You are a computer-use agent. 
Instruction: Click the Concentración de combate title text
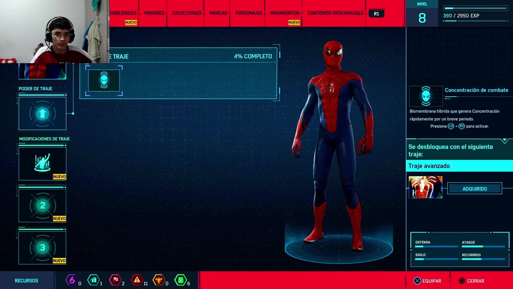[477, 90]
